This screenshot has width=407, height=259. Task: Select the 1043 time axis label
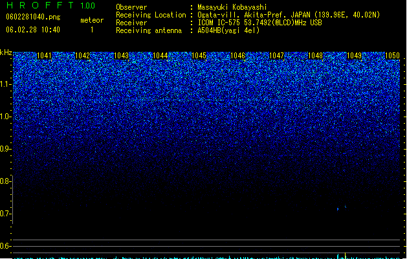coord(121,56)
